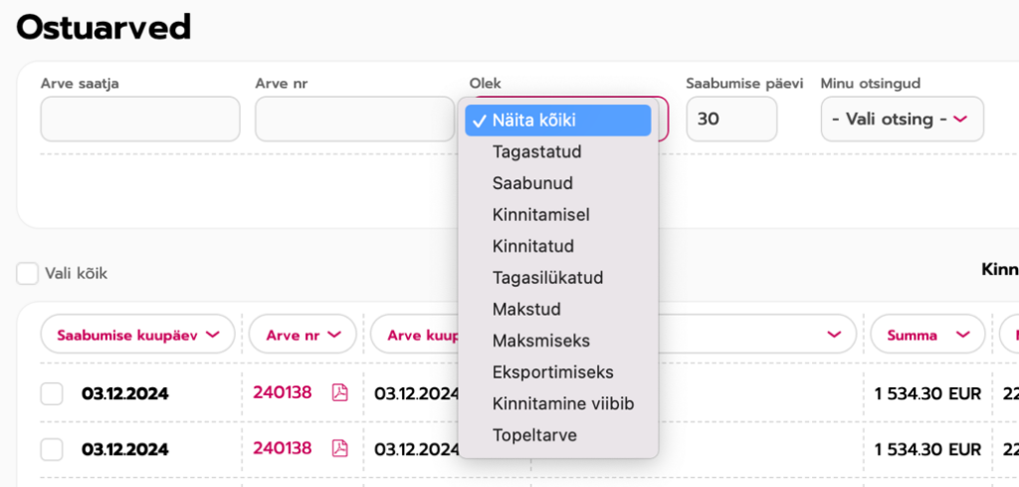Focus the Saabumise päevi field

[731, 119]
